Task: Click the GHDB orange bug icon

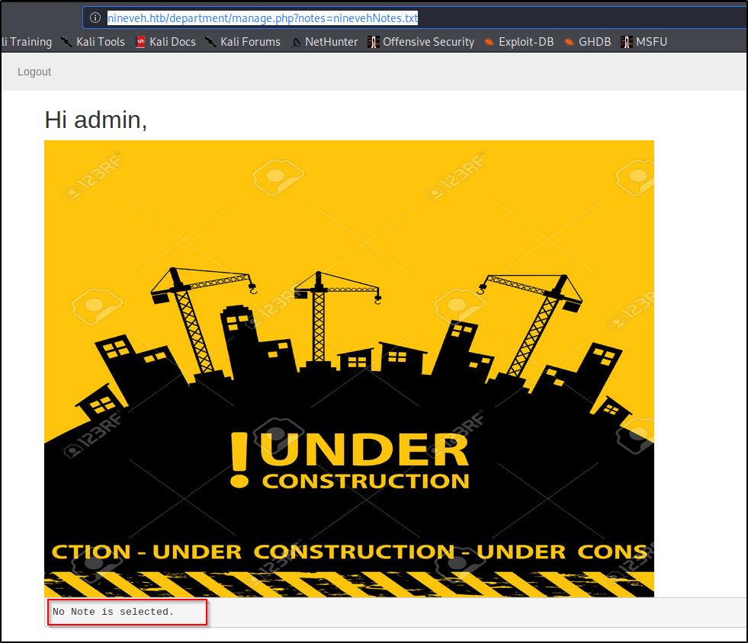Action: pos(569,43)
